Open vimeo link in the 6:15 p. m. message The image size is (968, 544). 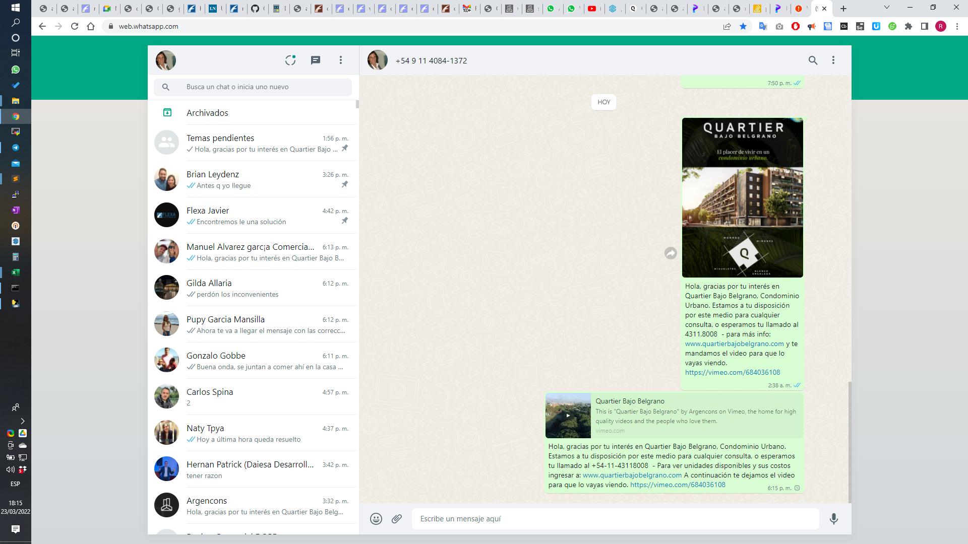pos(678,485)
